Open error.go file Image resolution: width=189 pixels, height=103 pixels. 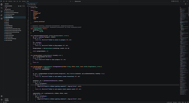tap(7, 19)
